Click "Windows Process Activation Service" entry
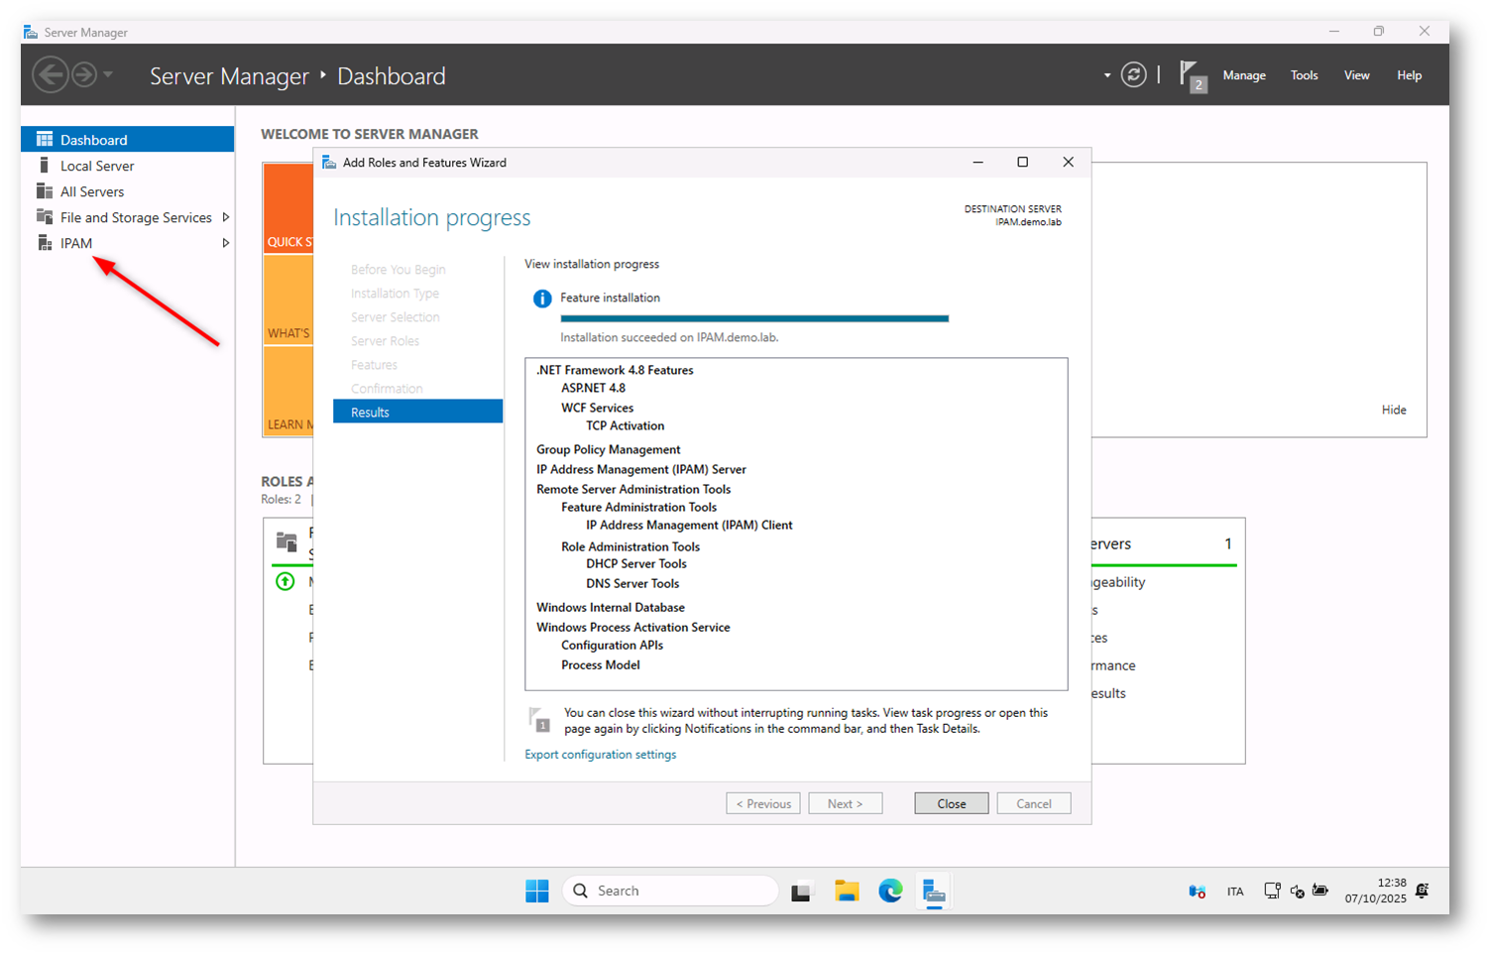 [x=633, y=627]
